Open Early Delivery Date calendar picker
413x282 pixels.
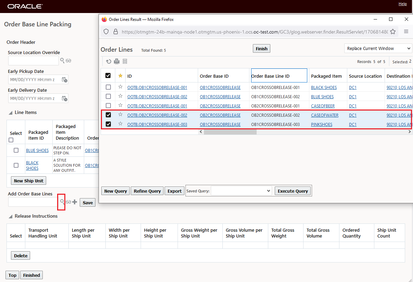tap(64, 99)
